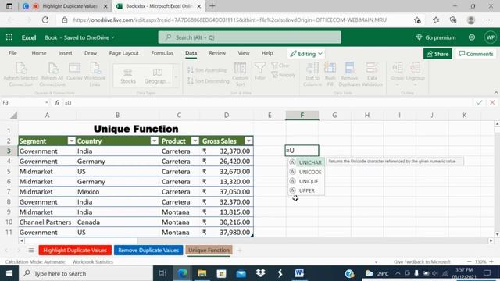This screenshot has width=500, height=281.
Task: Zoom out with minus button
Action: [469, 262]
